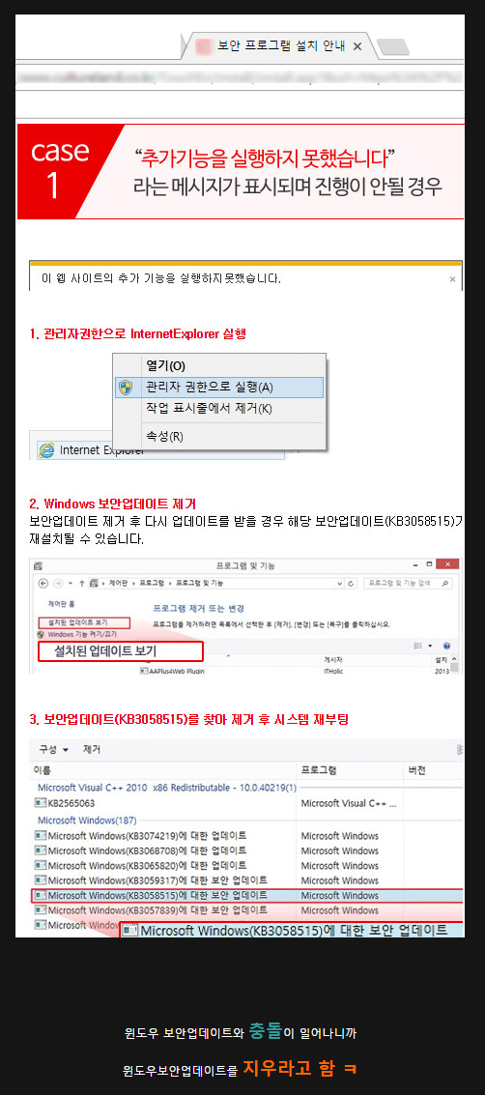The height and width of the screenshot is (1095, 485).
Task: Choose 속성(R) from the context menu
Action: (219, 437)
